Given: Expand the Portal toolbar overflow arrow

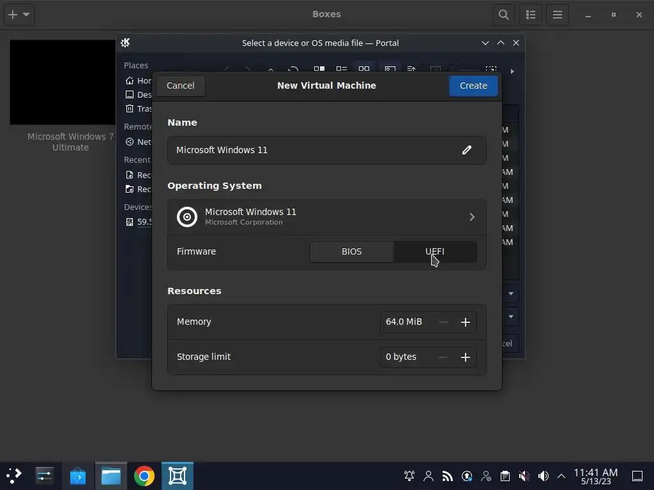Looking at the screenshot, I should [x=512, y=71].
